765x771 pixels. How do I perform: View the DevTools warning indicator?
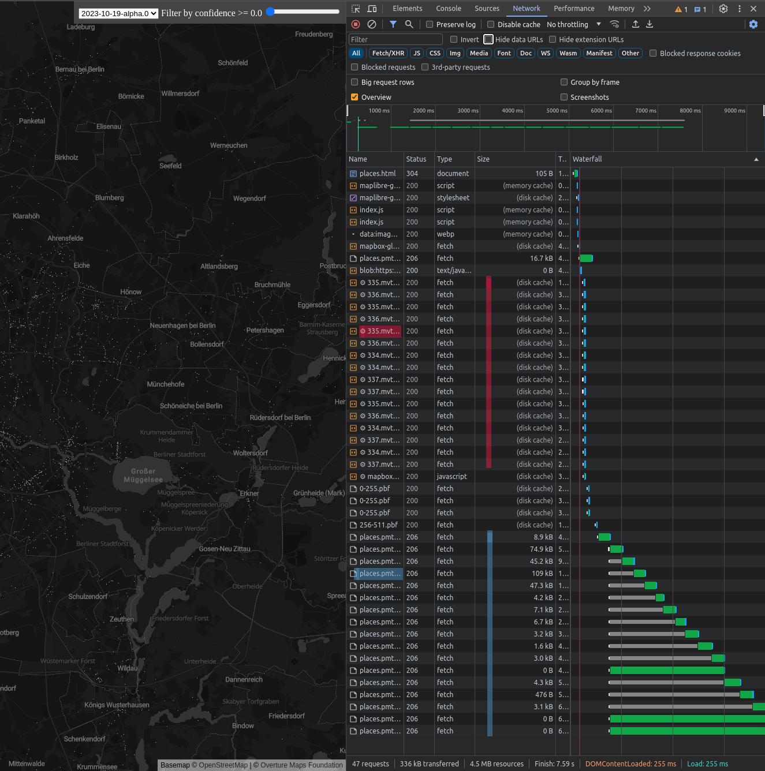pos(678,9)
